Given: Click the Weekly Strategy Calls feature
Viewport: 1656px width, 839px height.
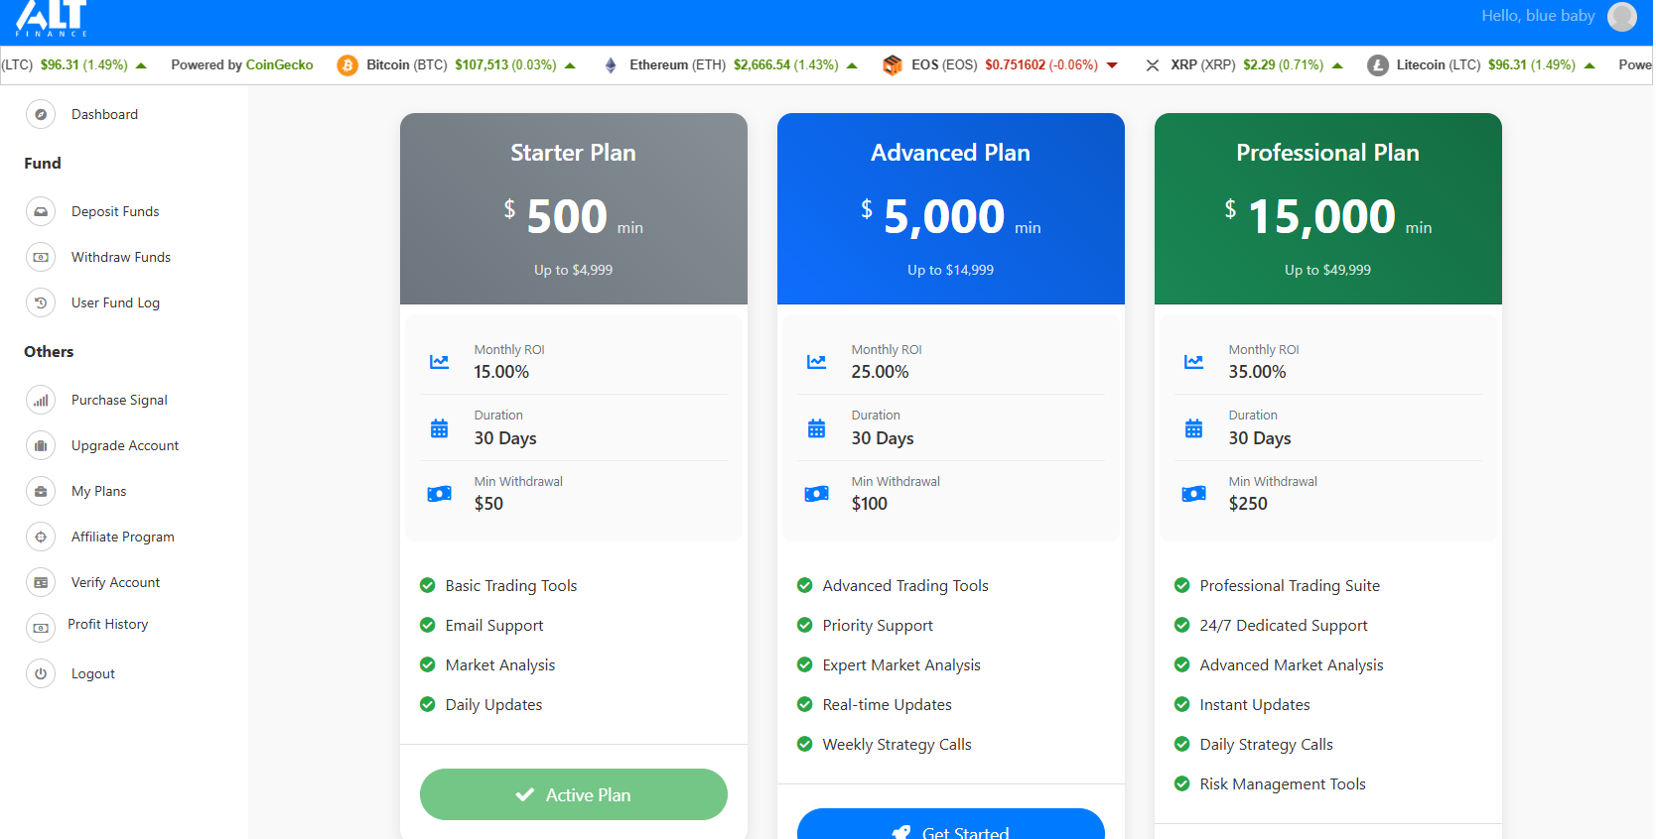Looking at the screenshot, I should tap(897, 744).
